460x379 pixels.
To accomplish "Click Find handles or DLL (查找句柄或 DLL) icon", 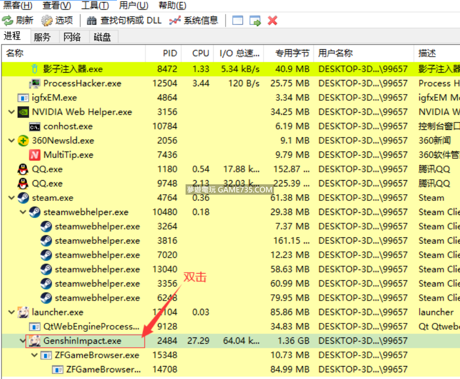I will click(91, 21).
